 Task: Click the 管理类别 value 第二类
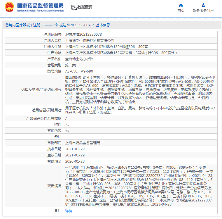click(x=70, y=65)
